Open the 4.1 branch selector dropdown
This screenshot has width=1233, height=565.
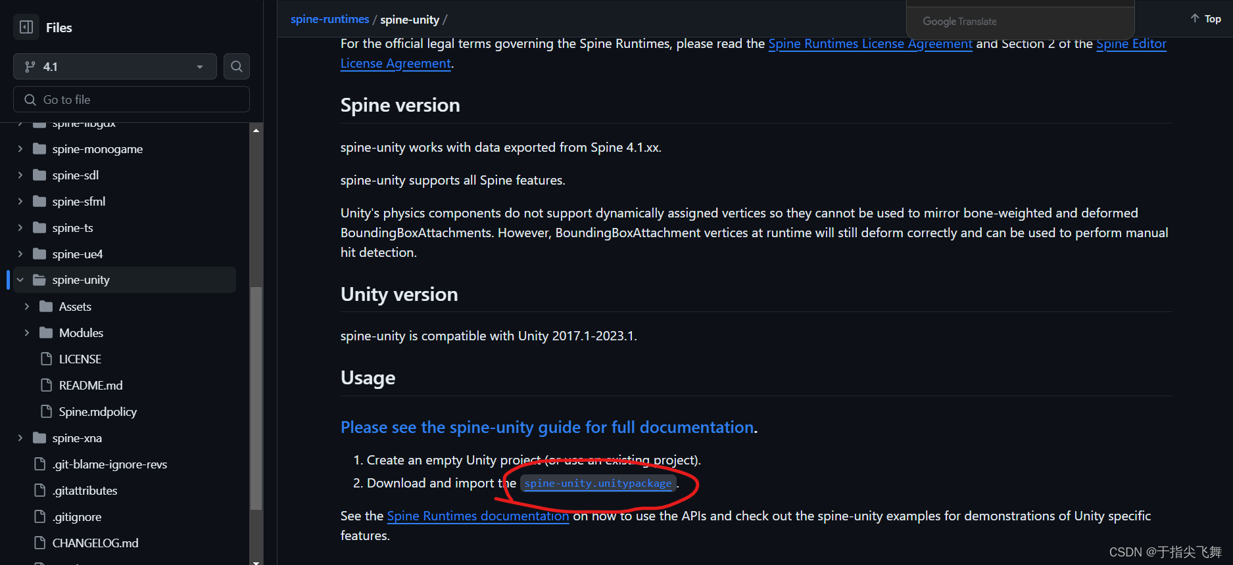pos(115,66)
